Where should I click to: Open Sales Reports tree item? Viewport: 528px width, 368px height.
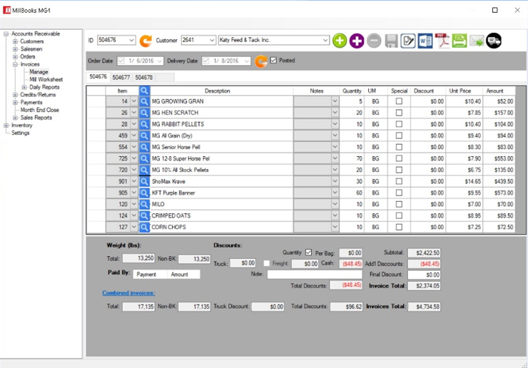point(36,118)
